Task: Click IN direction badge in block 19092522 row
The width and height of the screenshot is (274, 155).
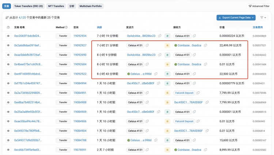Action: pos(167,74)
